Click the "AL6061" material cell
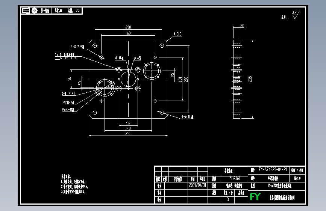This screenshot has width=326, height=211. (x=235, y=179)
